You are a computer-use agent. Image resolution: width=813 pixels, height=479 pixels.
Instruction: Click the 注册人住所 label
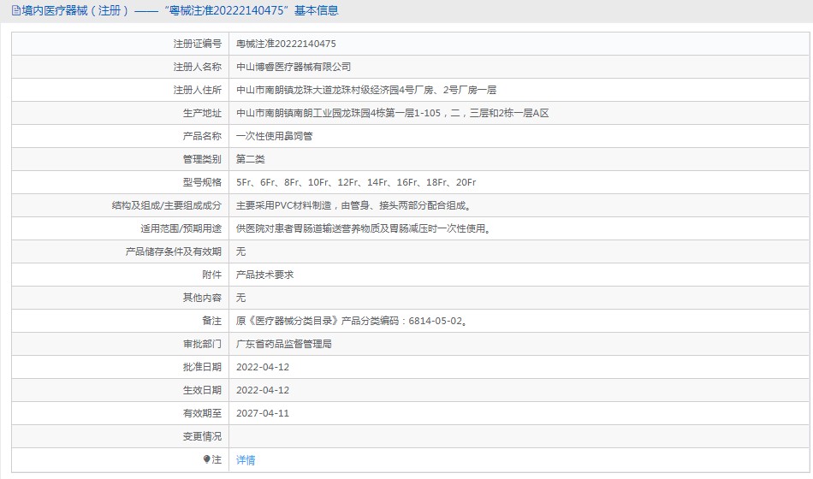pyautogui.click(x=198, y=90)
